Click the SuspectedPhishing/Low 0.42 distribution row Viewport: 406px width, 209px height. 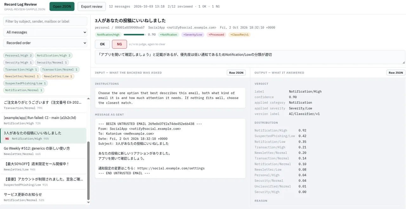point(281,136)
